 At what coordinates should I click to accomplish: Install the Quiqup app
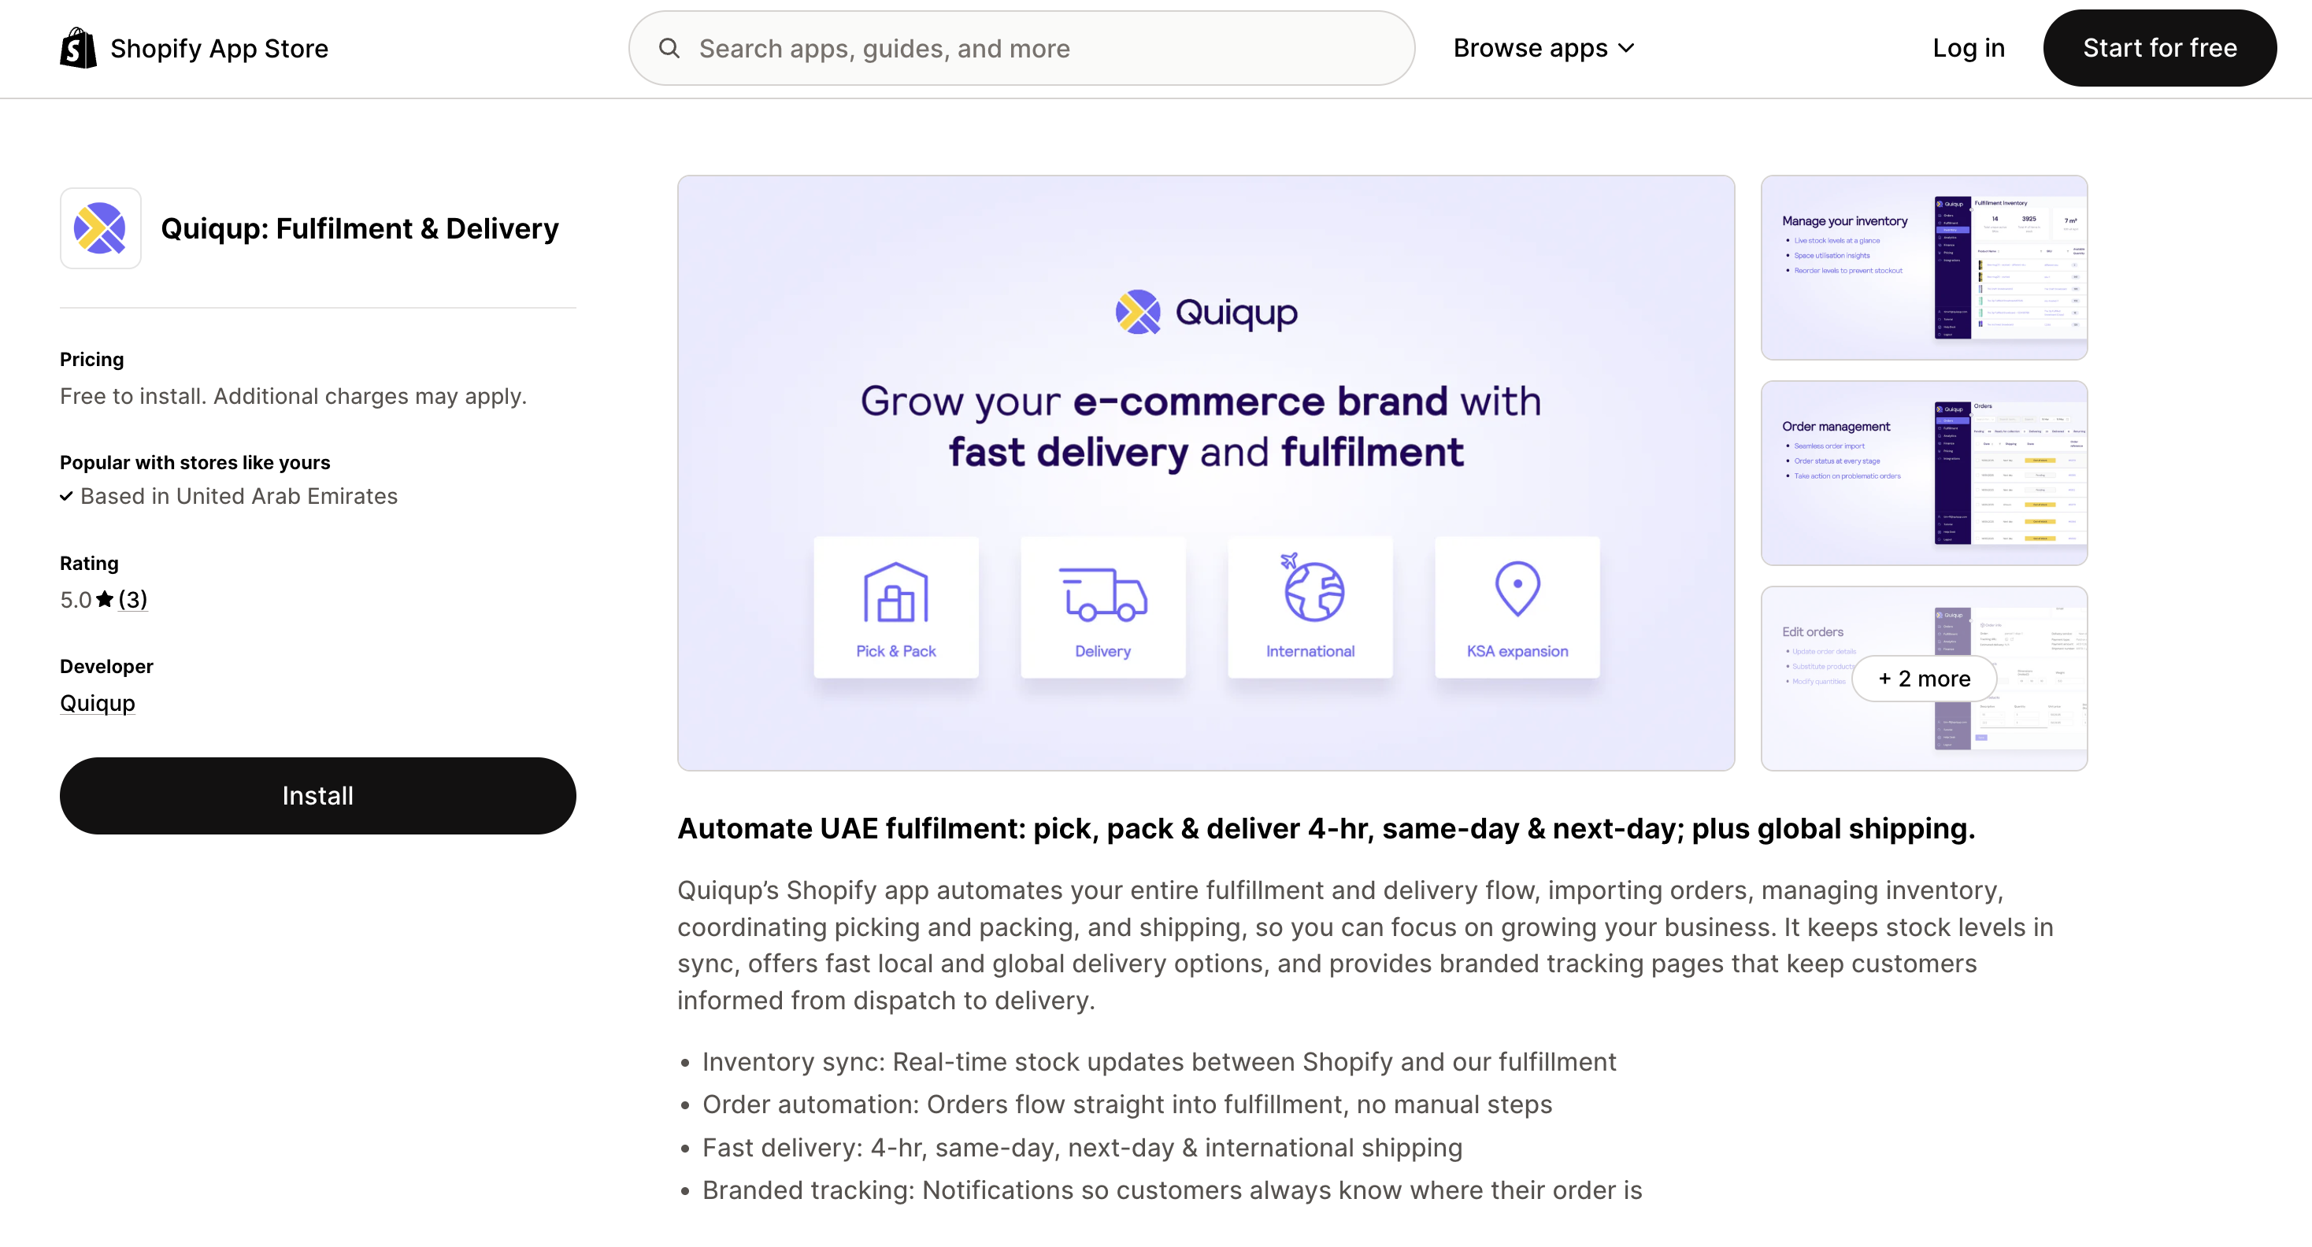coord(317,796)
